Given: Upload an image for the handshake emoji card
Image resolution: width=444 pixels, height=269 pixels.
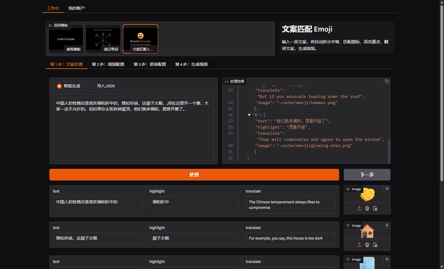Looking at the screenshot, I should [x=359, y=208].
